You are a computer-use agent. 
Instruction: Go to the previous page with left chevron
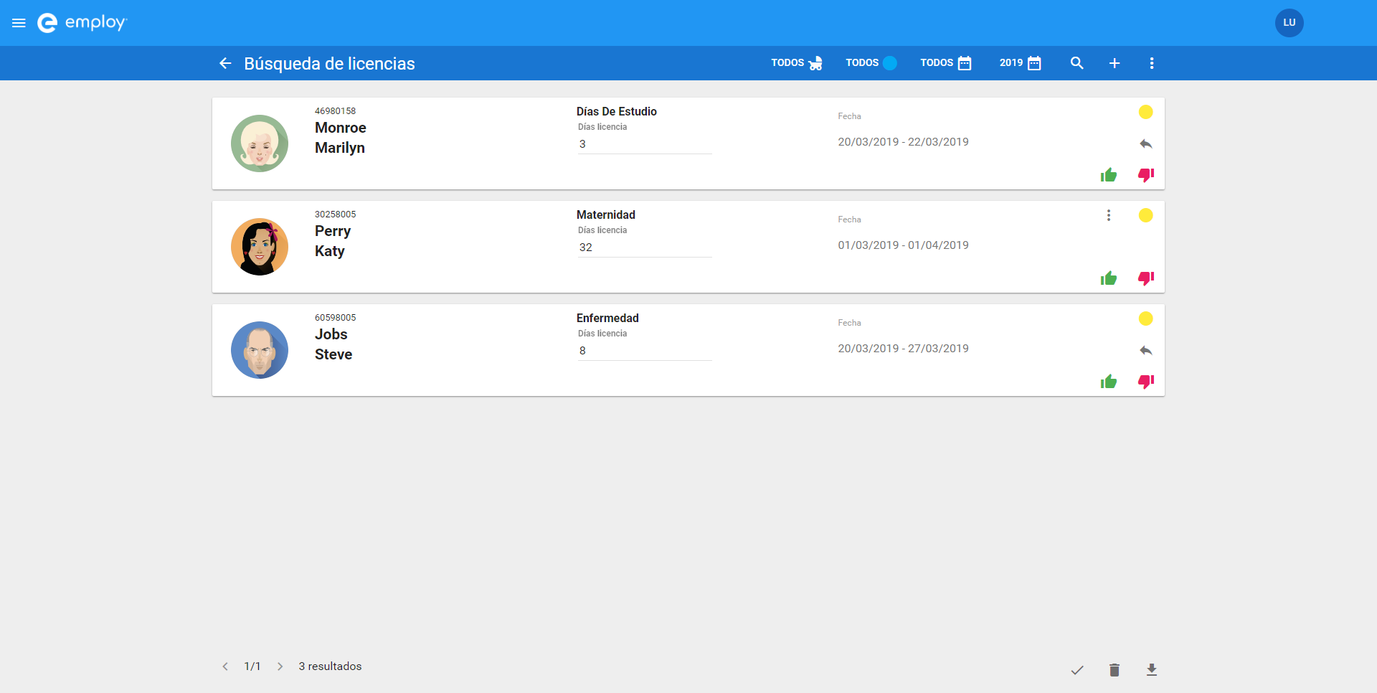click(x=225, y=666)
